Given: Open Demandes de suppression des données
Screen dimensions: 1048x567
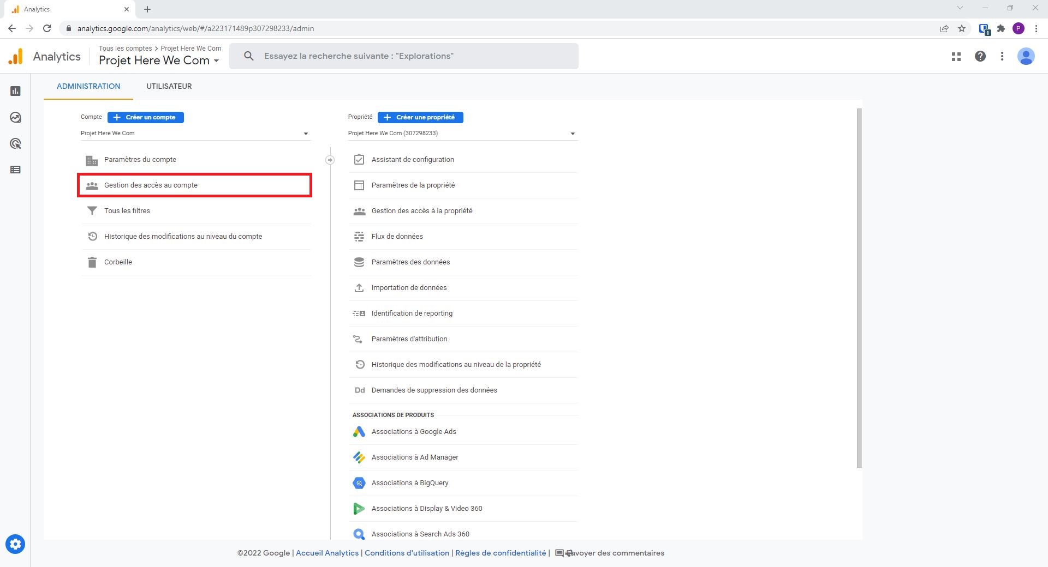Looking at the screenshot, I should pyautogui.click(x=464, y=390).
